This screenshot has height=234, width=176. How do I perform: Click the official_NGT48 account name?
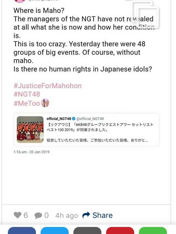pos(59,119)
